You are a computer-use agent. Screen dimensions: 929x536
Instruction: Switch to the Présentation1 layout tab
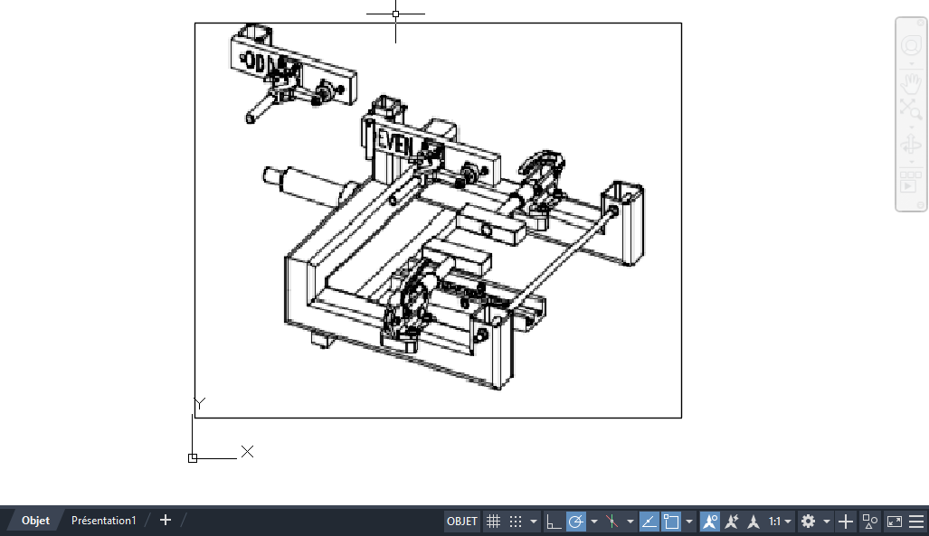click(104, 521)
